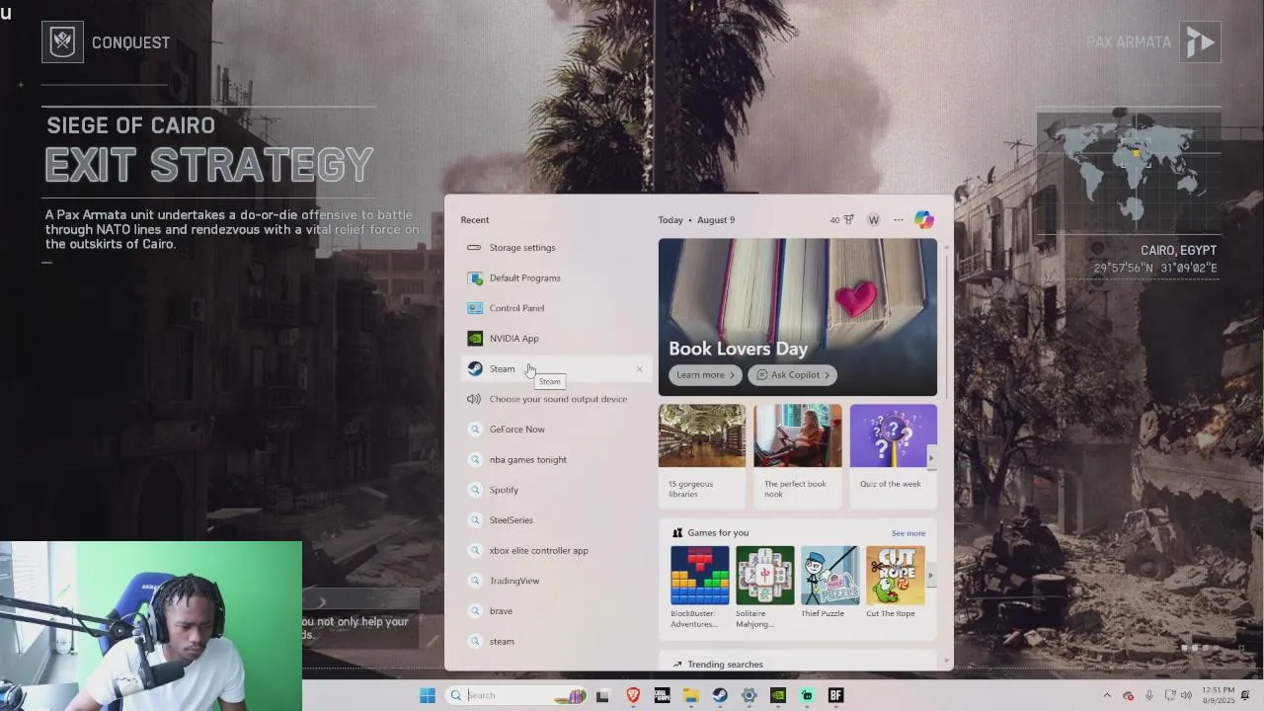
Task: Open 'Quiz of the week' card
Action: (893, 454)
